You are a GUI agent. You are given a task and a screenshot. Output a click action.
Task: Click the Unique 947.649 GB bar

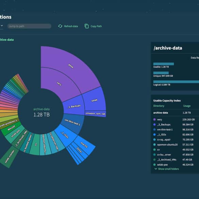[161, 73]
